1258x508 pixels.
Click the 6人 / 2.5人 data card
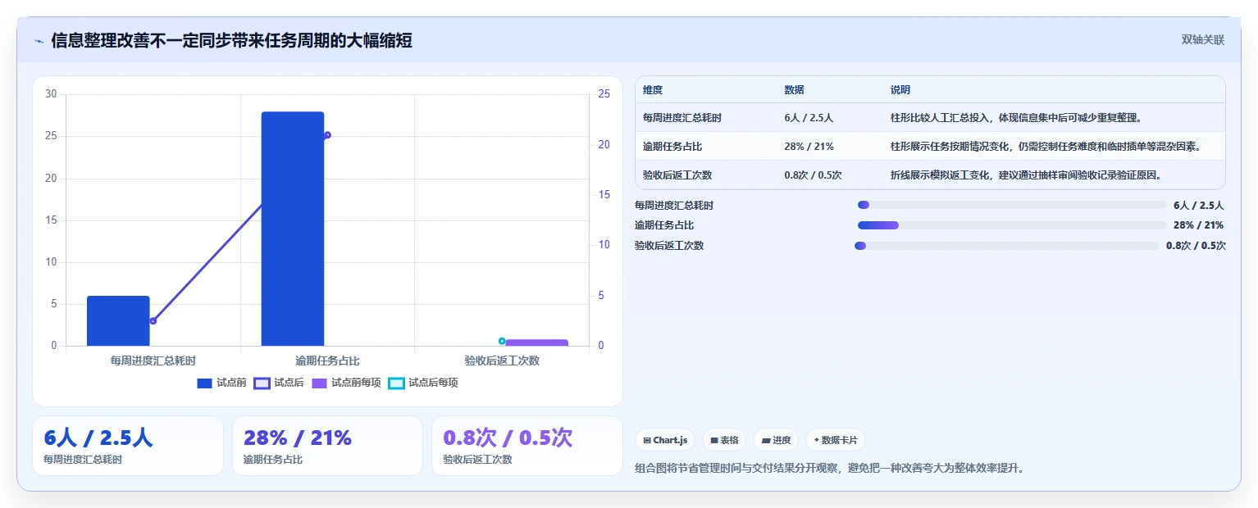coord(128,446)
